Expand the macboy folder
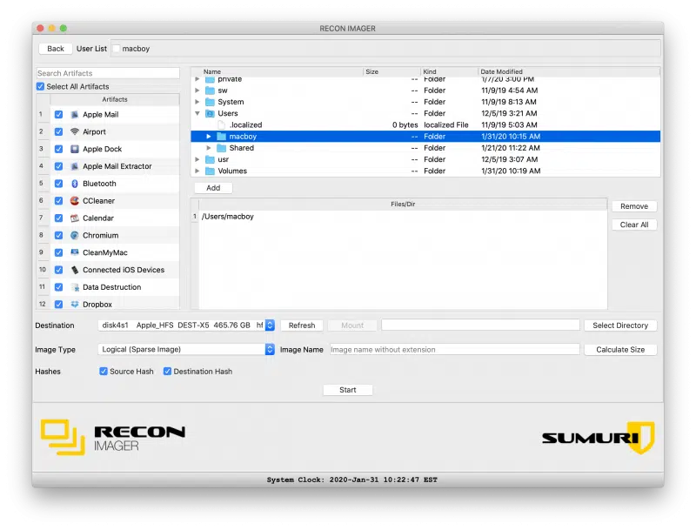 pos(209,137)
